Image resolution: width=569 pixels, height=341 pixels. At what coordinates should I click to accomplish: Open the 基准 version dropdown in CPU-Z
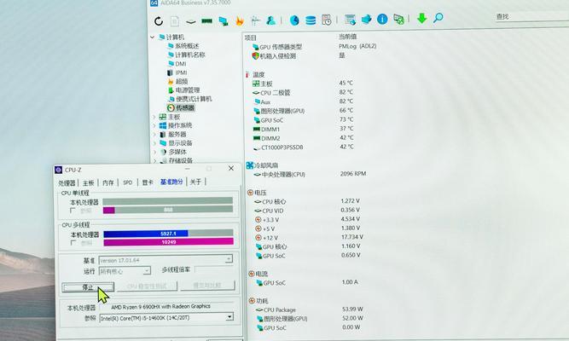229,259
